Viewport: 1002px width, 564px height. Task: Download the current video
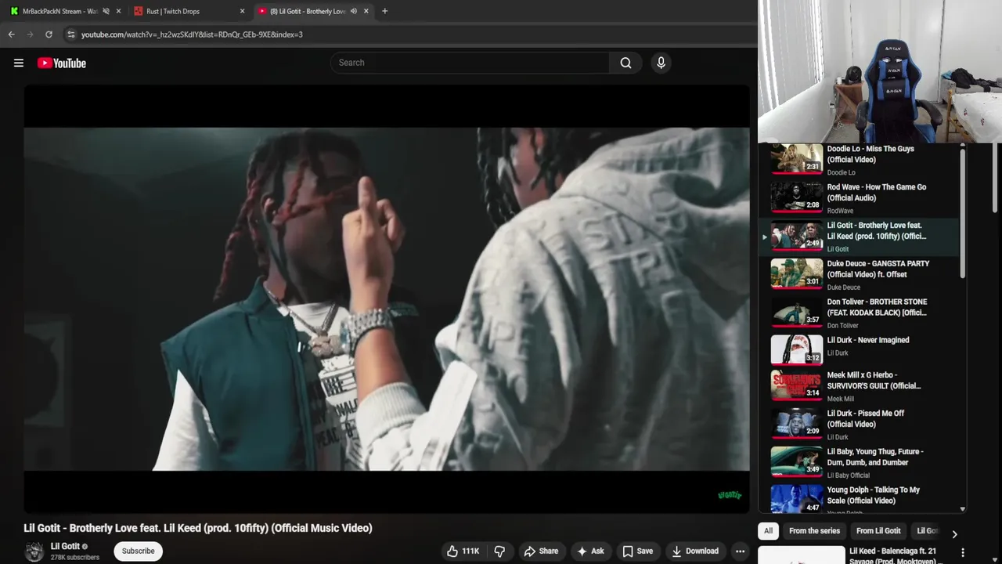click(695, 551)
